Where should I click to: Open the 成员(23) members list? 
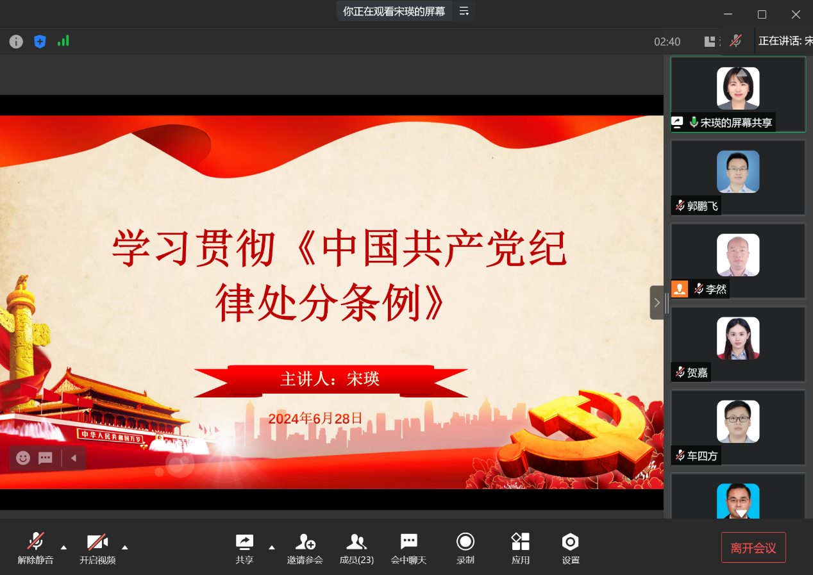[x=356, y=548]
